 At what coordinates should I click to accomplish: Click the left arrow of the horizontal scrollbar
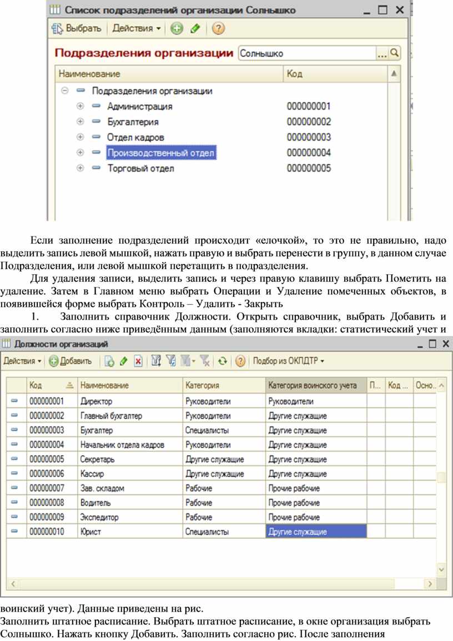[x=13, y=583]
